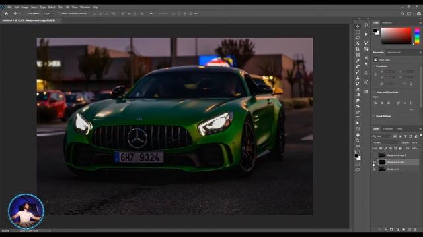
Task: Toggle the Auto-Select checkbox
Action: tap(26, 13)
